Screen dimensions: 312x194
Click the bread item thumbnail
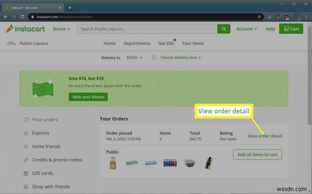click(x=113, y=163)
